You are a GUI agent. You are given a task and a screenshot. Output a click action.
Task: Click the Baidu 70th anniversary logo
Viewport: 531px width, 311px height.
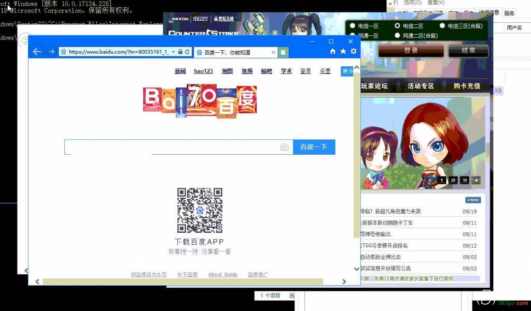200,101
